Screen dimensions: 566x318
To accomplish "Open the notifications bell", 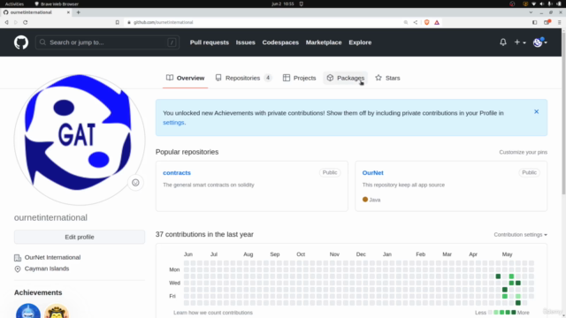I will pyautogui.click(x=503, y=42).
